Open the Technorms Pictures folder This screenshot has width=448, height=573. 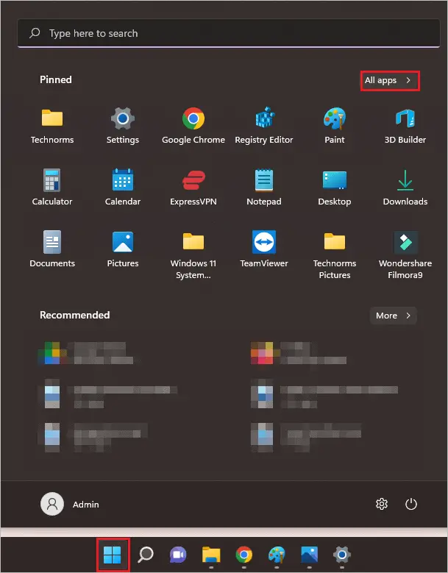(335, 255)
